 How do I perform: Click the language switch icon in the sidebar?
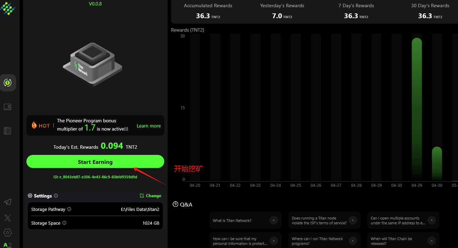tap(8, 245)
